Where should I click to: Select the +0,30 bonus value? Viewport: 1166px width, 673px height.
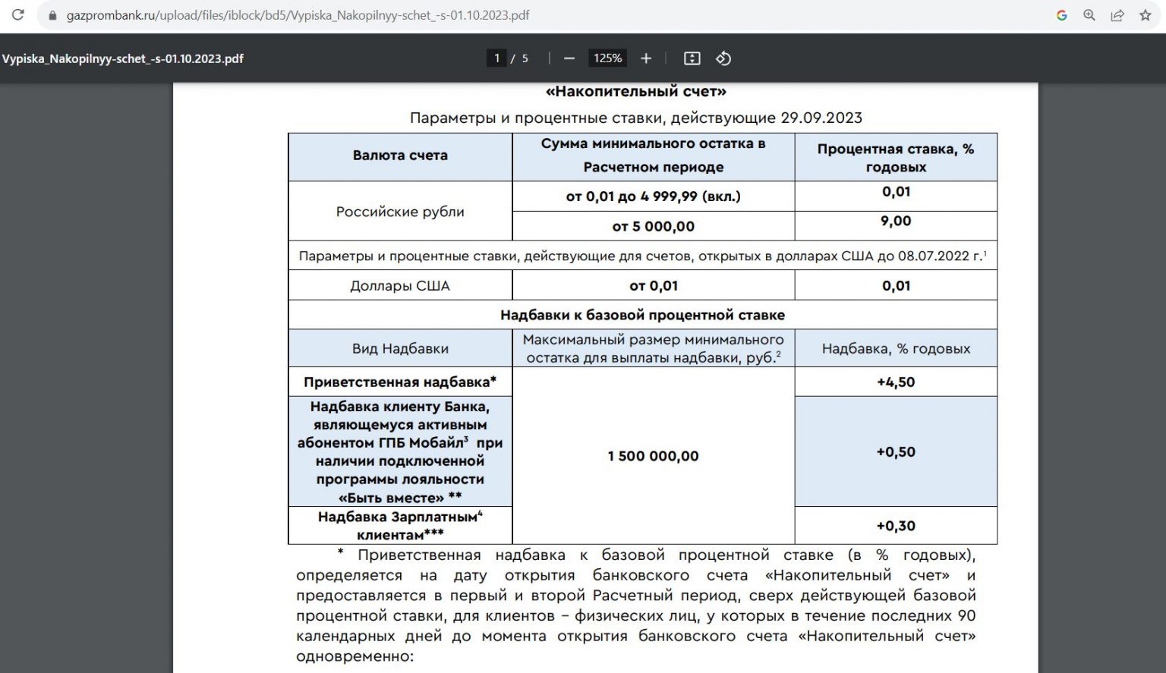(896, 525)
